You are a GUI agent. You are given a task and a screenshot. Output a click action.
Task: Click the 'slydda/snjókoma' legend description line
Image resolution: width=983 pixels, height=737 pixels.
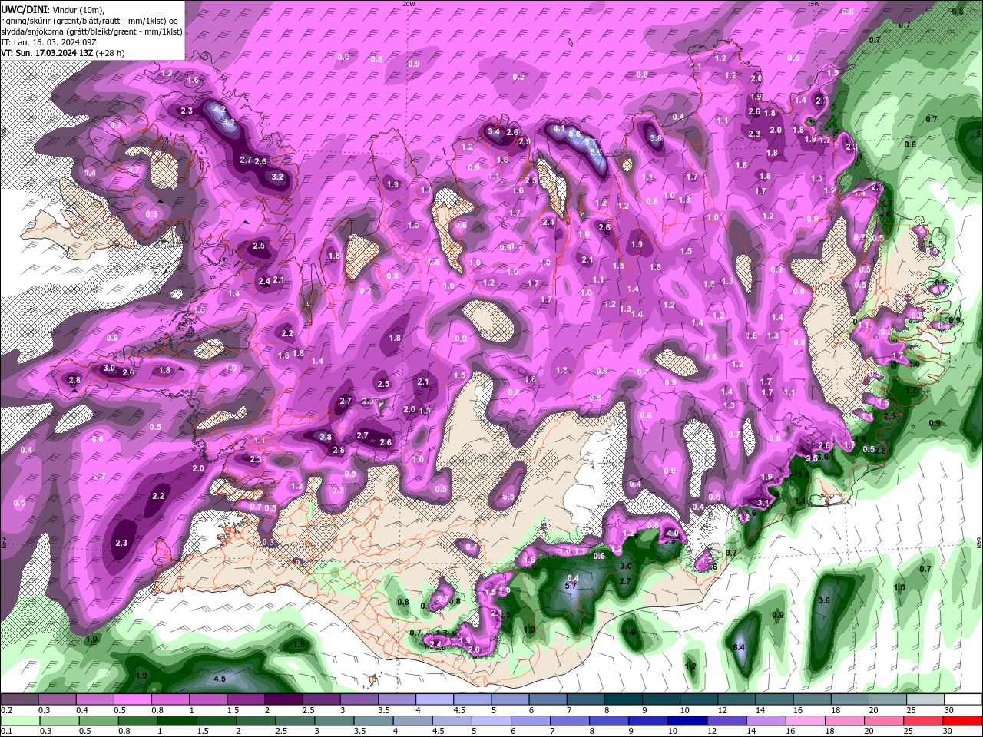click(91, 31)
